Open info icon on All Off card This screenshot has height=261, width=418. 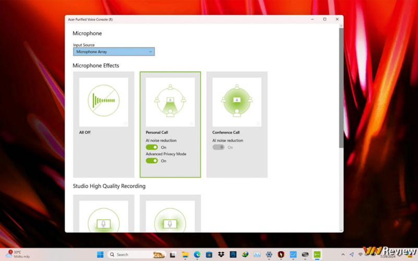pos(125,123)
